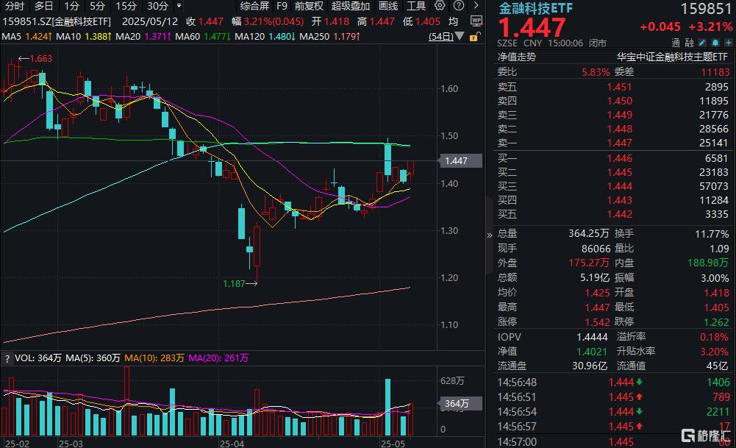This screenshot has height=448, width=736.
Task: Click the MA60 1.477 indicator label
Action: tap(203, 36)
